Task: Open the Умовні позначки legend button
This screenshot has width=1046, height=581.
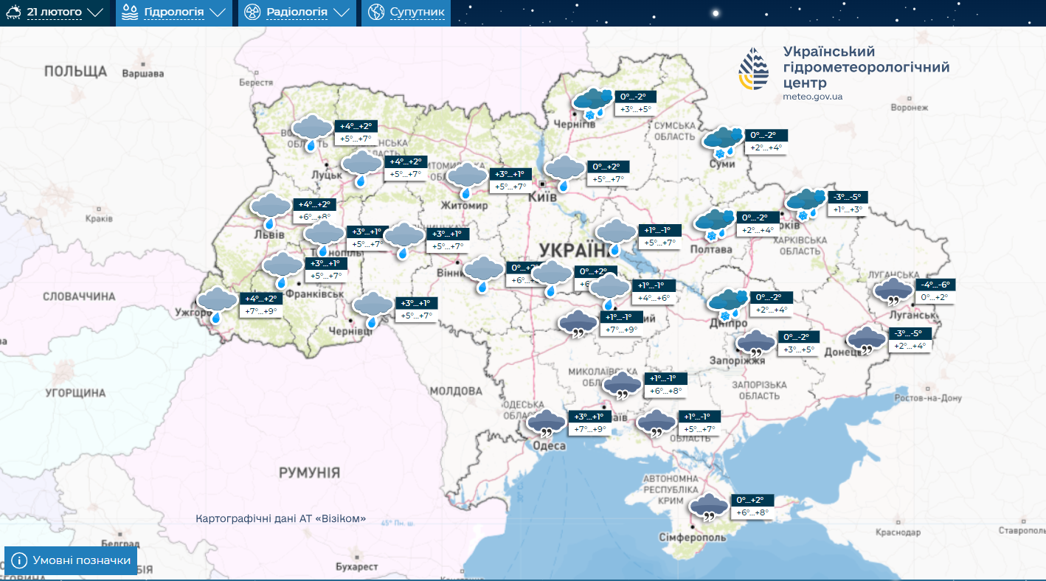Action: tap(71, 560)
